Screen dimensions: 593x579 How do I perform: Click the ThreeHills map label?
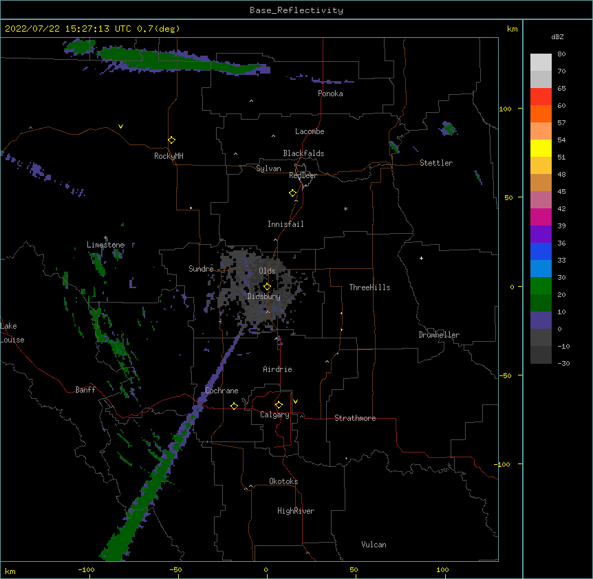[x=369, y=287]
